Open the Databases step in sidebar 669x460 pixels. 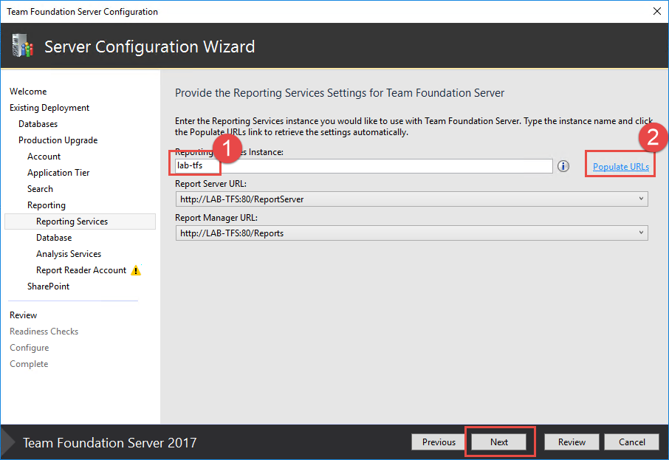(x=38, y=124)
